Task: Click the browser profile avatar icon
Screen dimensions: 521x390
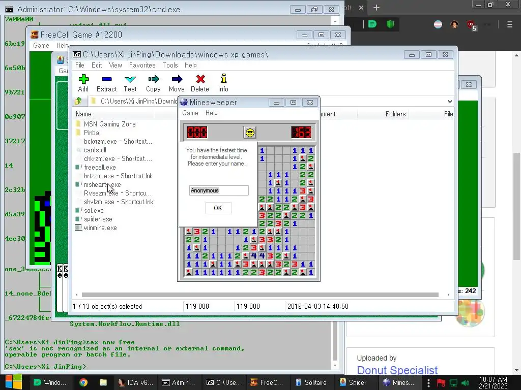Action: (454, 24)
